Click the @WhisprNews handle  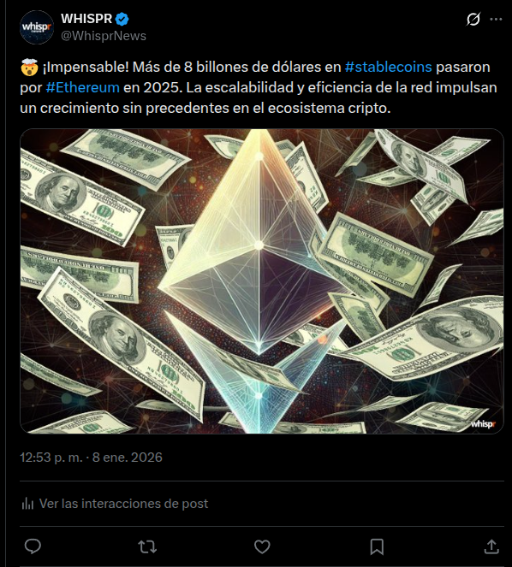[x=104, y=36]
